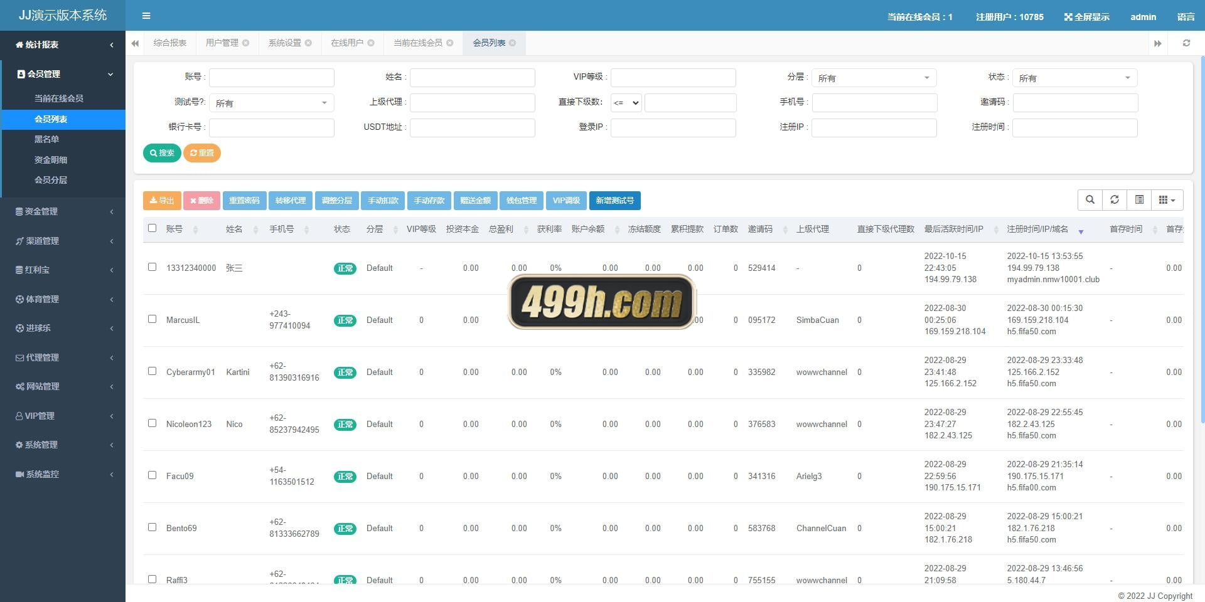Click the 新增测试号 button
Viewport: 1205px width, 602px height.
pos(615,201)
